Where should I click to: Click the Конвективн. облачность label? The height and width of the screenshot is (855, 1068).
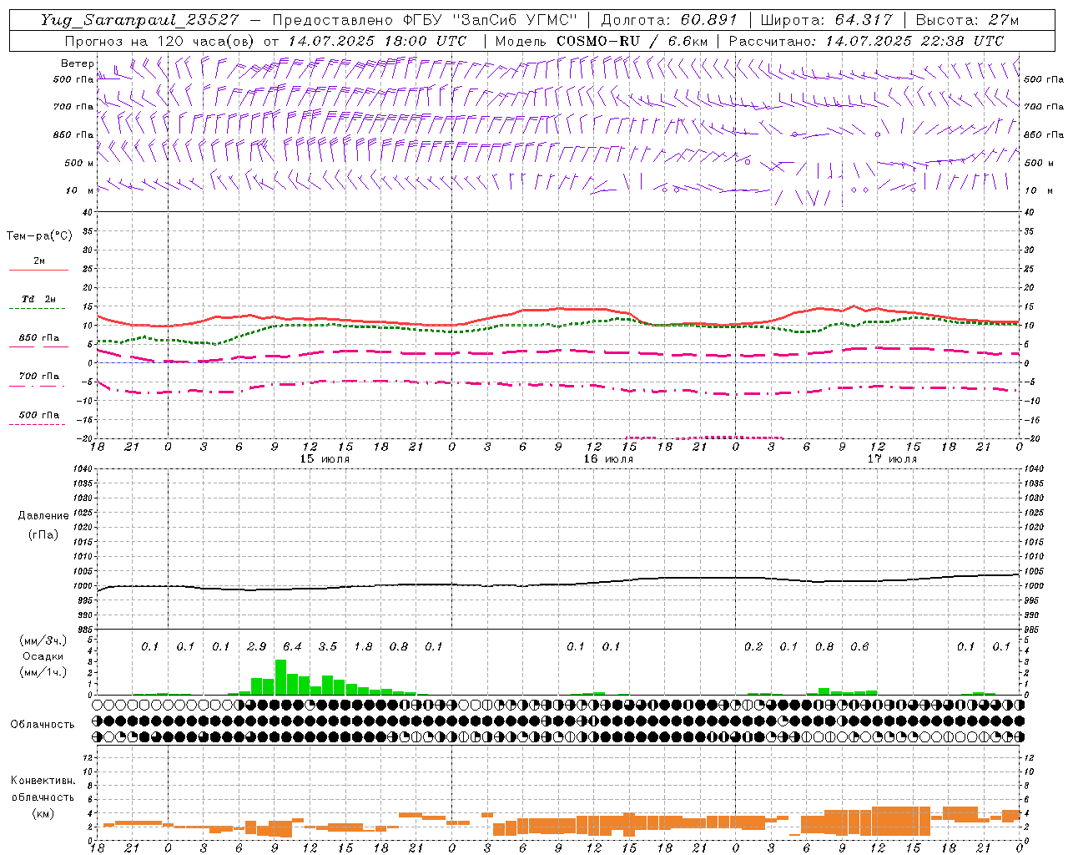[x=43, y=789]
